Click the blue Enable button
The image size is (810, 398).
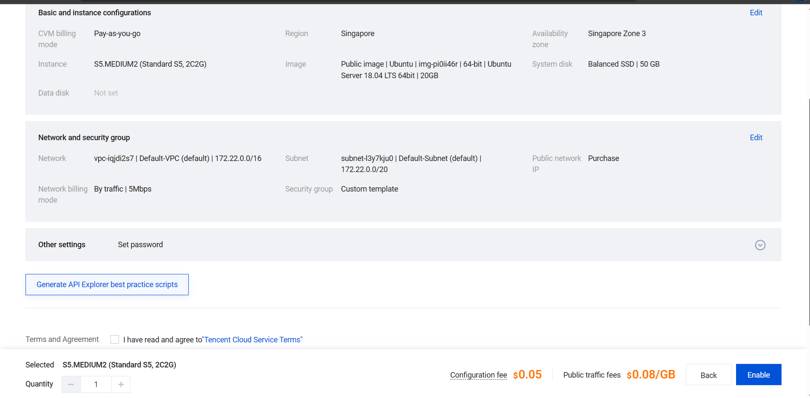click(x=759, y=375)
